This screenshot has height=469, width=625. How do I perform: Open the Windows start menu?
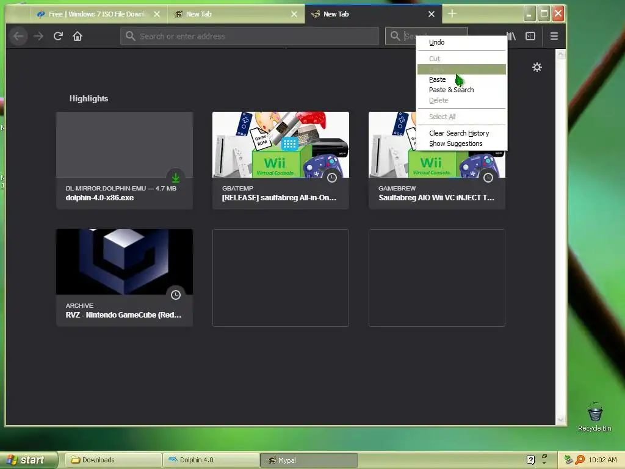tap(29, 460)
